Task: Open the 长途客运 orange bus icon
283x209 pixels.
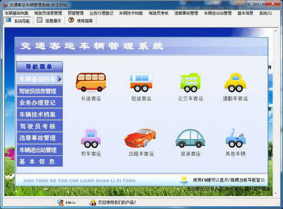Action: [x=91, y=82]
